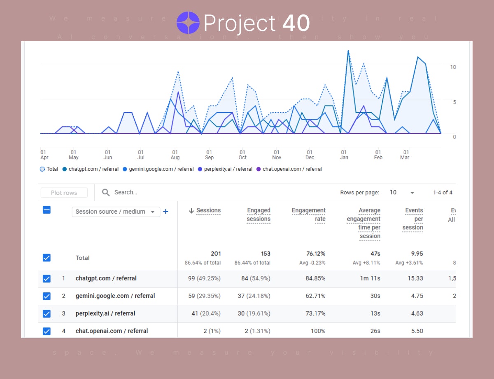The width and height of the screenshot is (494, 379).
Task: Uncheck the chat.openai.com / referral checkbox
Action: pos(47,331)
